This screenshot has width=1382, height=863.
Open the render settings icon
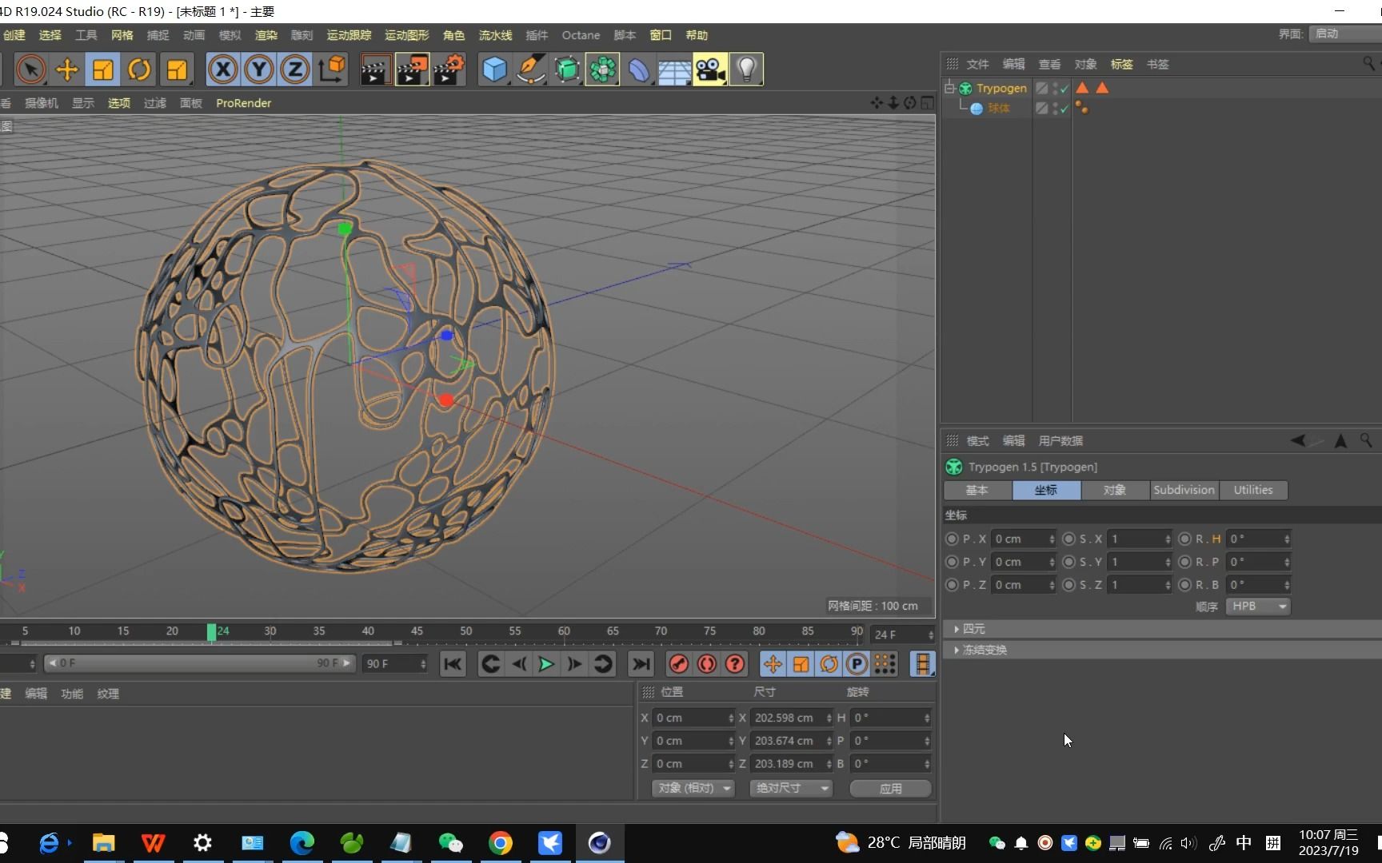coord(449,70)
